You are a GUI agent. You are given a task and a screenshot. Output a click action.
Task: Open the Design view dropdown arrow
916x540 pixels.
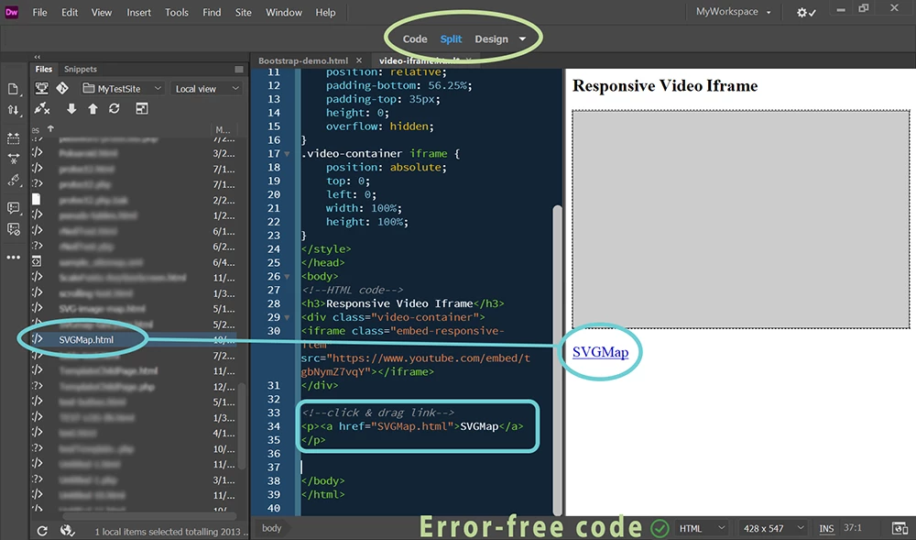[x=522, y=39]
